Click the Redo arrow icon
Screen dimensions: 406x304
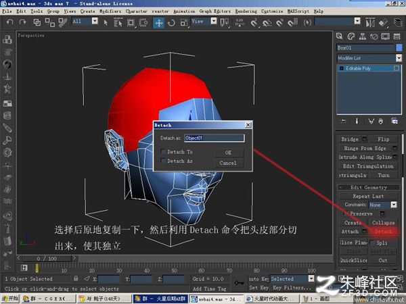click(22, 22)
